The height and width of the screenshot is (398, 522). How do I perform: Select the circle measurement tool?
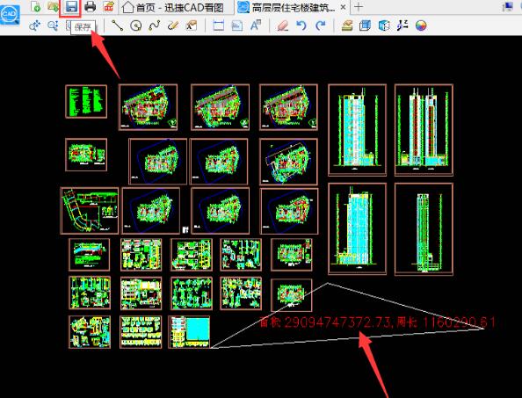[136, 25]
